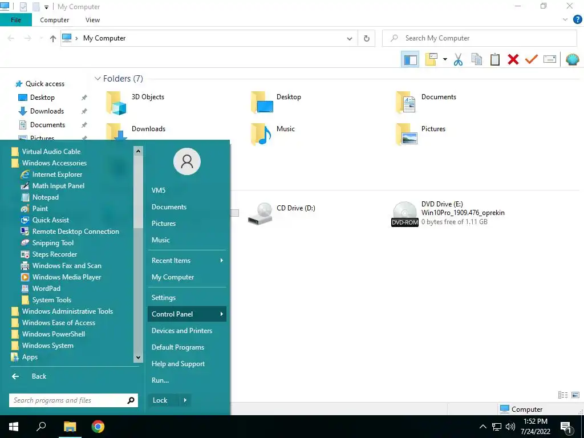Expand Recent Items submenu
The image size is (584, 438).
187,261
